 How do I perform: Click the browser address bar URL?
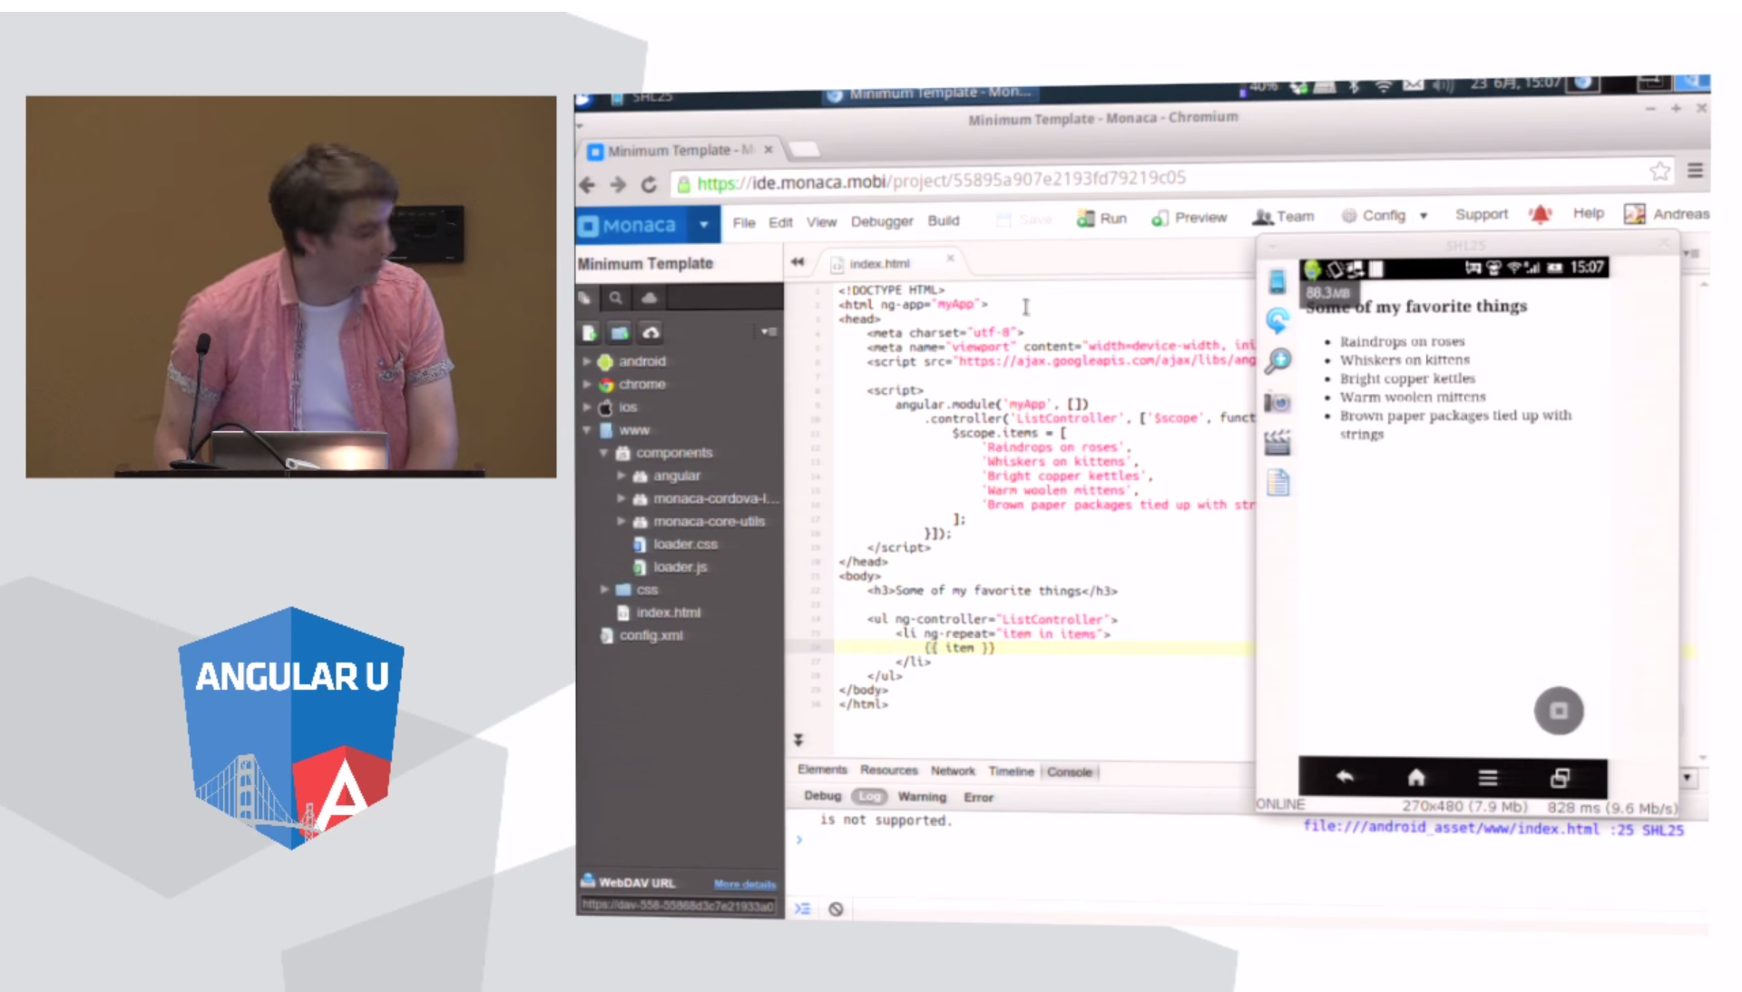click(940, 181)
